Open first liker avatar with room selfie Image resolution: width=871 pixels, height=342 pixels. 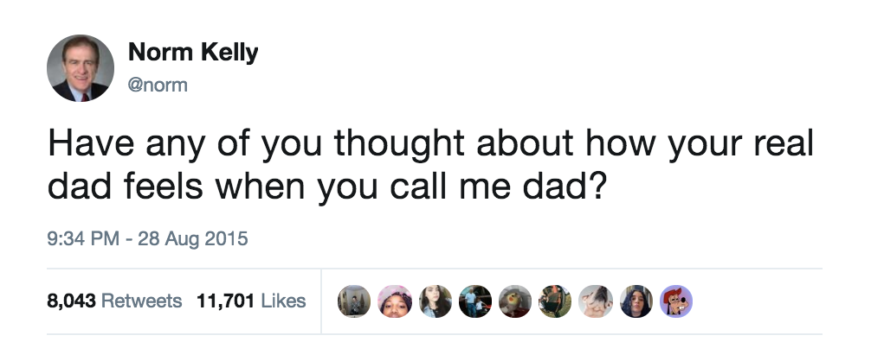pyautogui.click(x=354, y=301)
